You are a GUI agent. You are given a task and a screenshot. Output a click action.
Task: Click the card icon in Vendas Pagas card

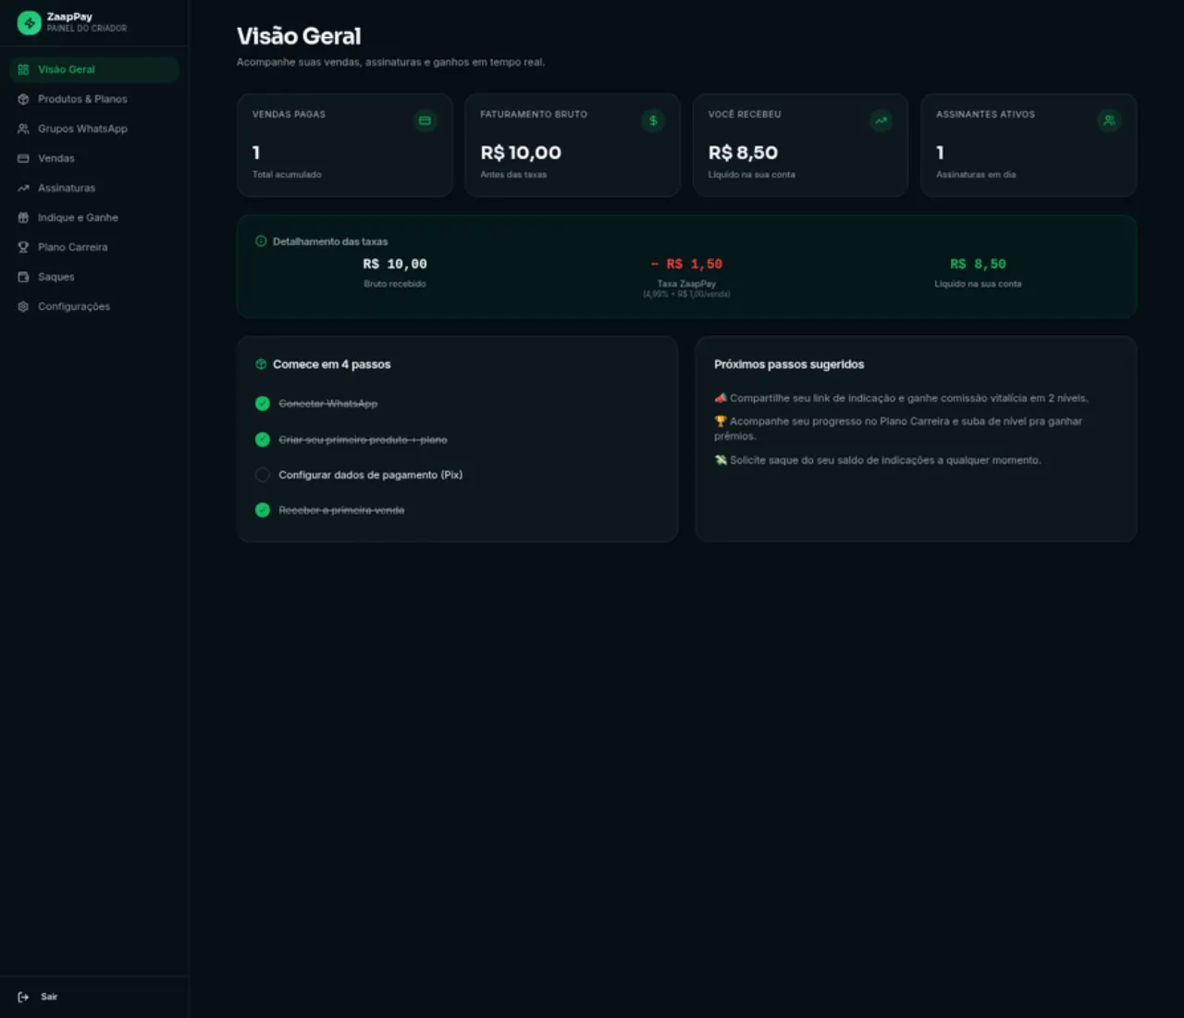(425, 120)
